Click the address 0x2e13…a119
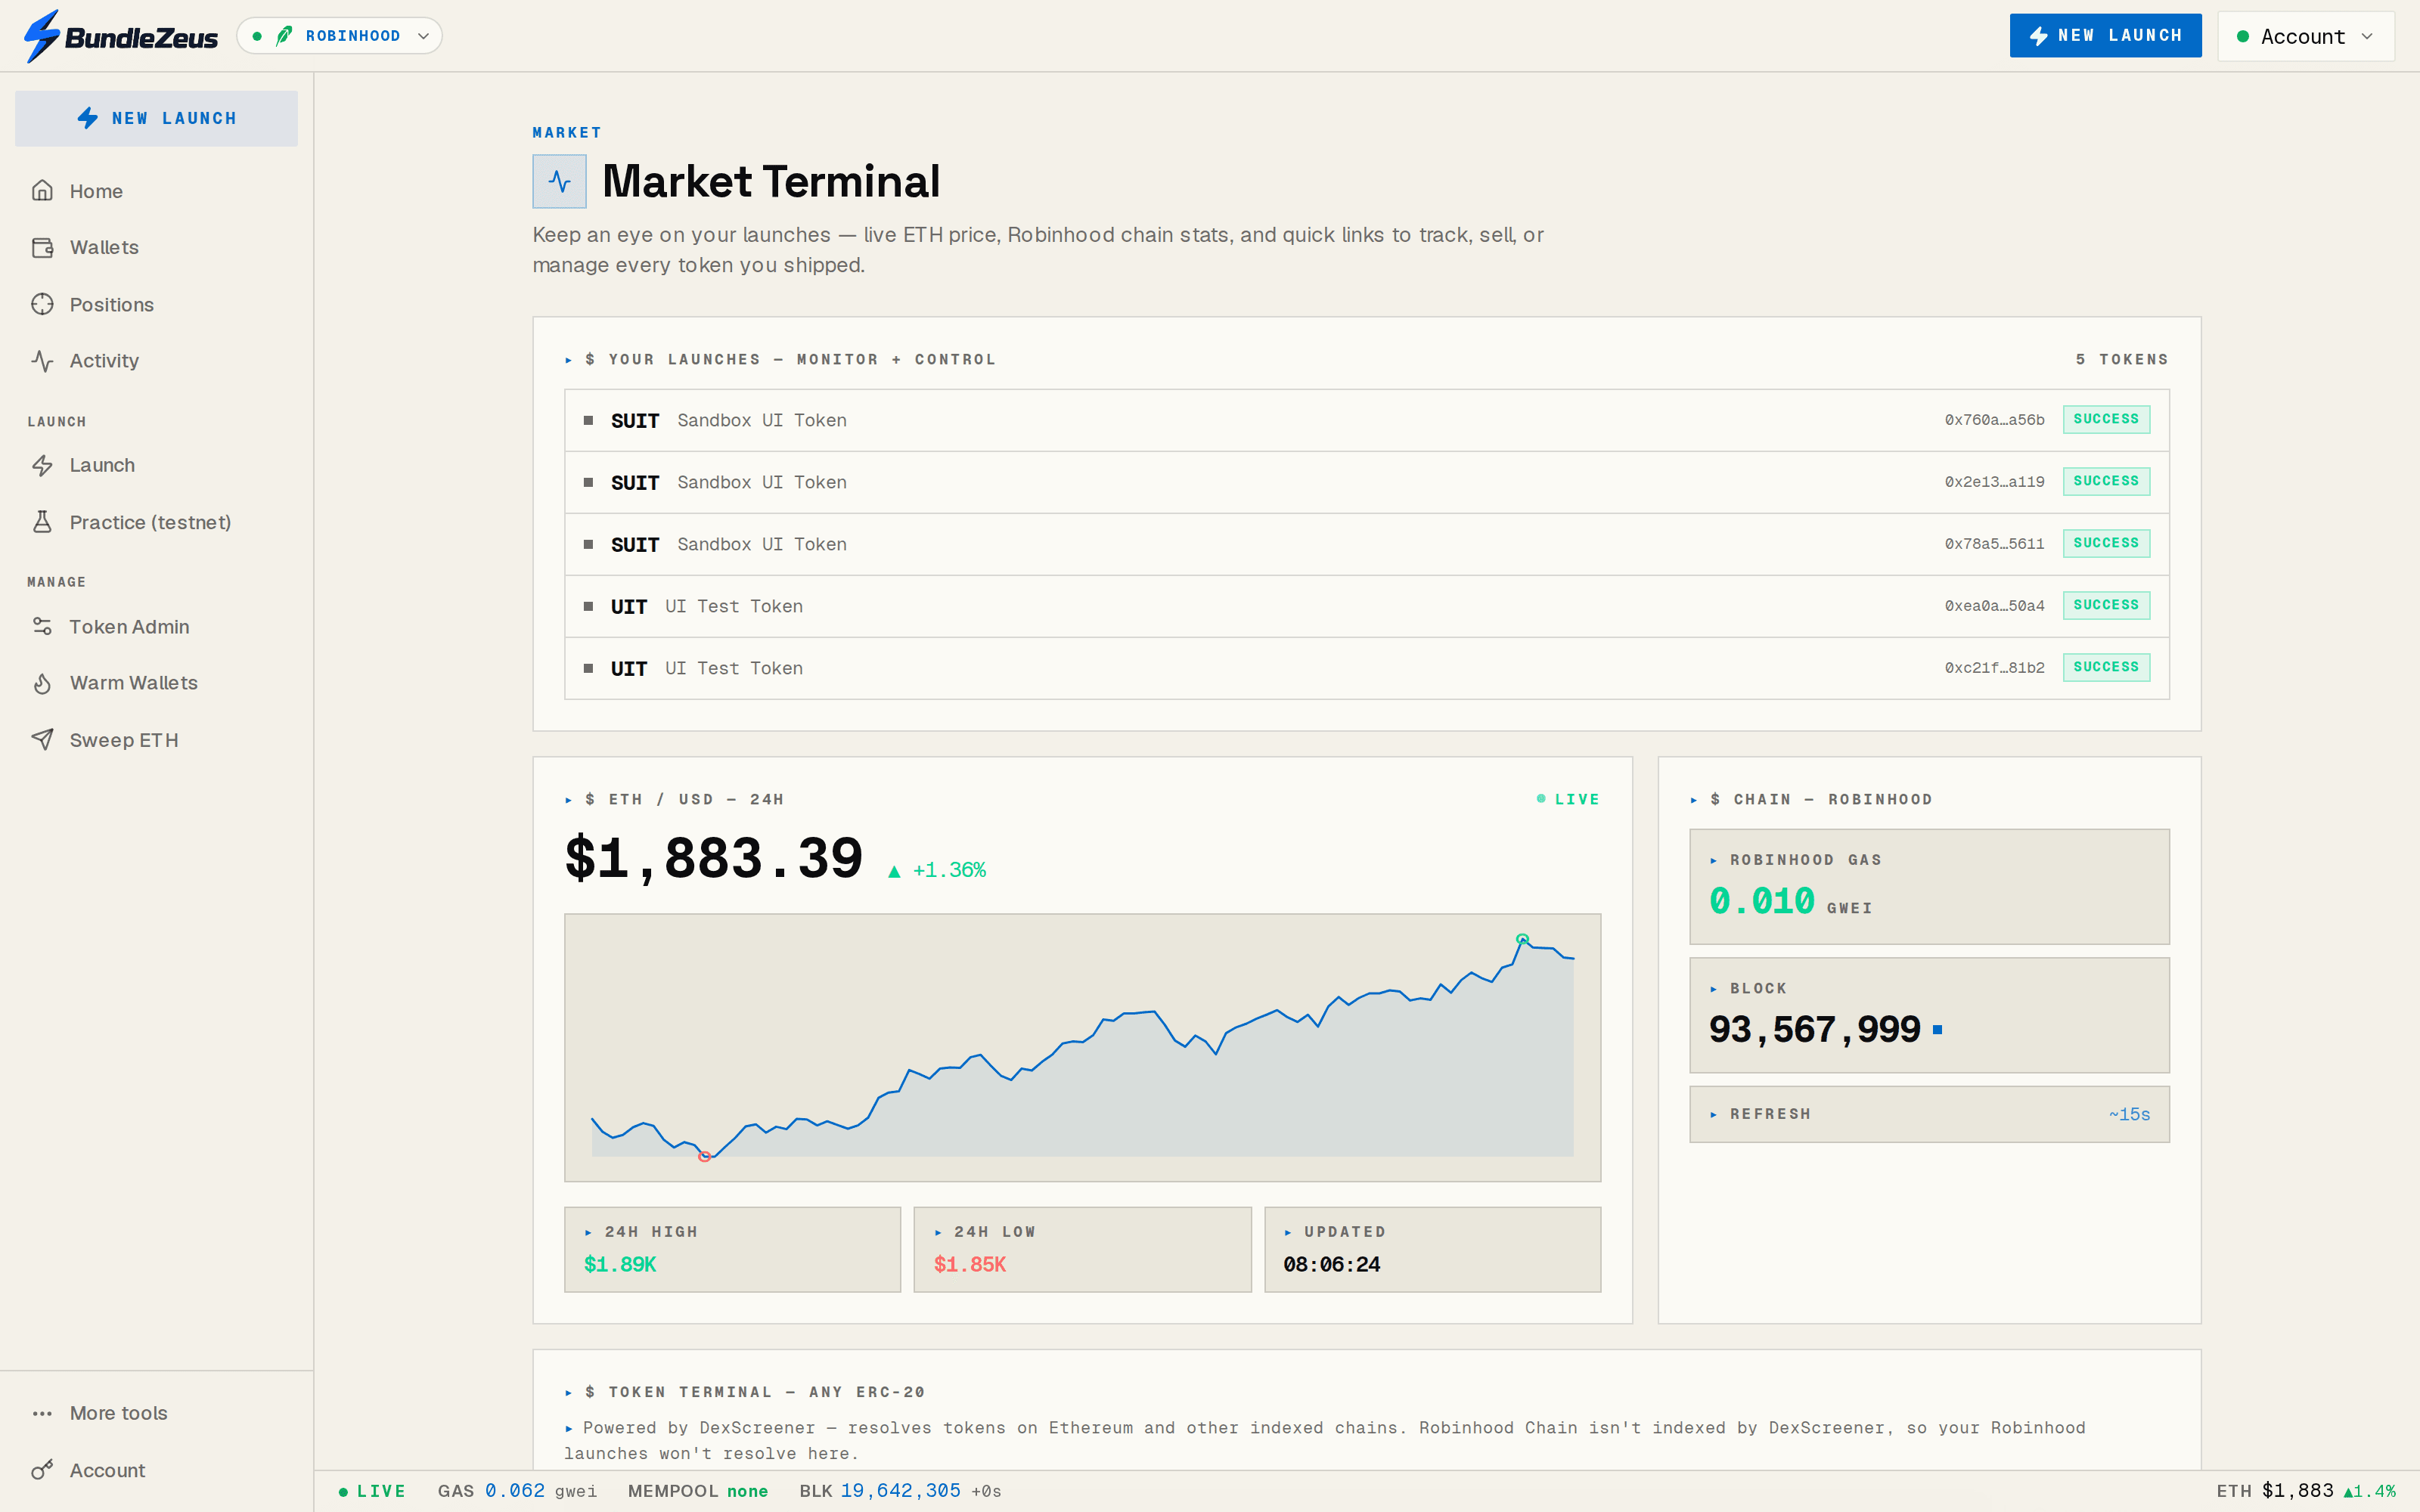The width and height of the screenshot is (2420, 1512). (x=1994, y=482)
